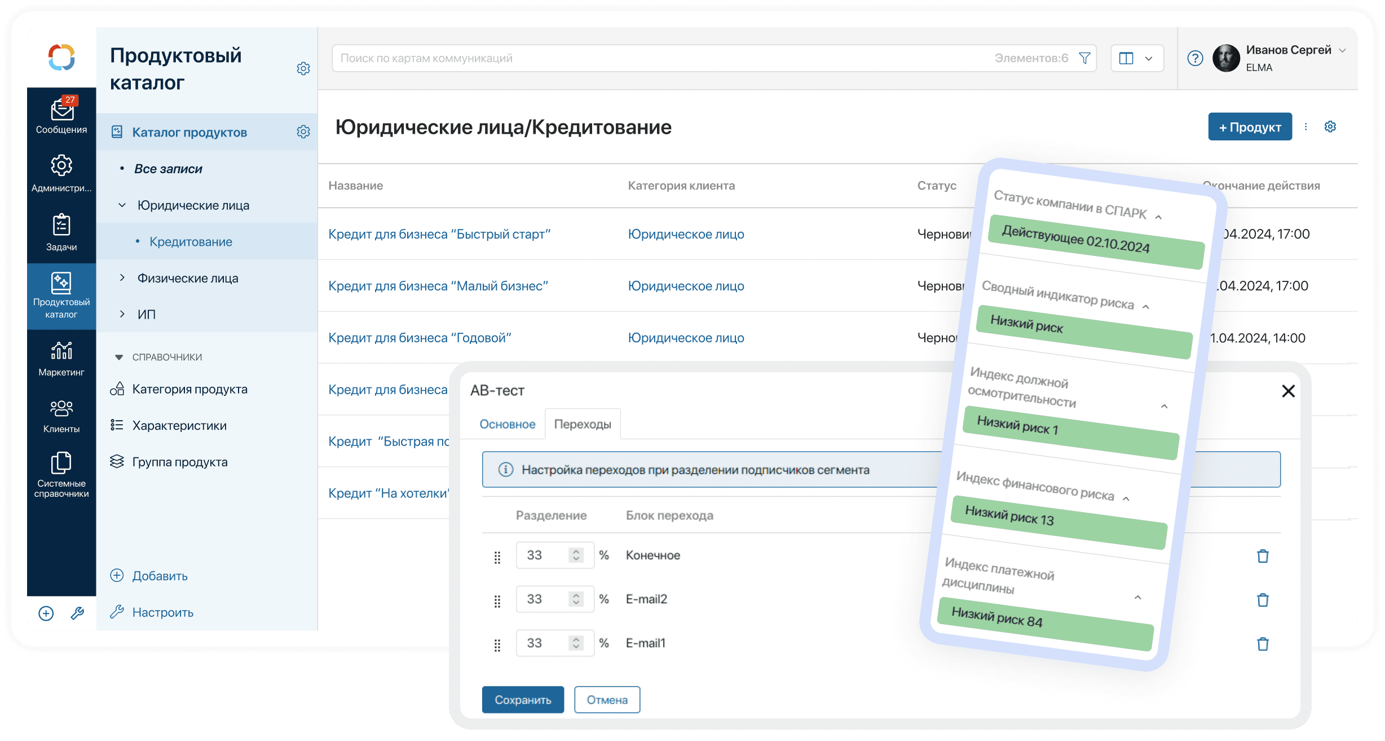
Task: Expand the Физические лица tree node
Action: pos(122,278)
